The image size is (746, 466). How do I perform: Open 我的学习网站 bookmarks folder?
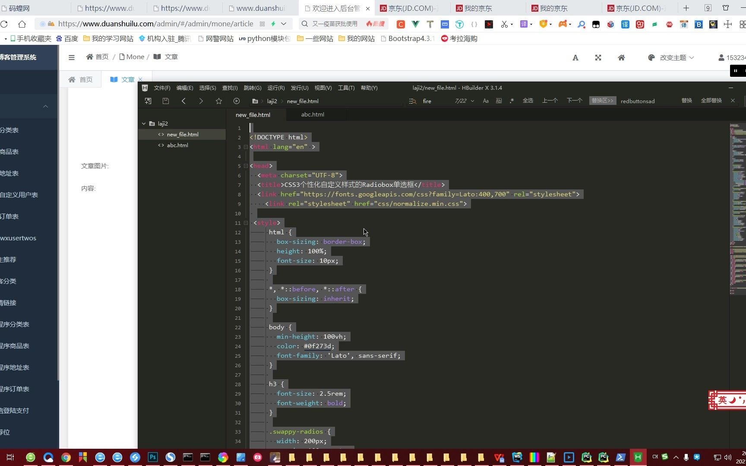tap(108, 39)
